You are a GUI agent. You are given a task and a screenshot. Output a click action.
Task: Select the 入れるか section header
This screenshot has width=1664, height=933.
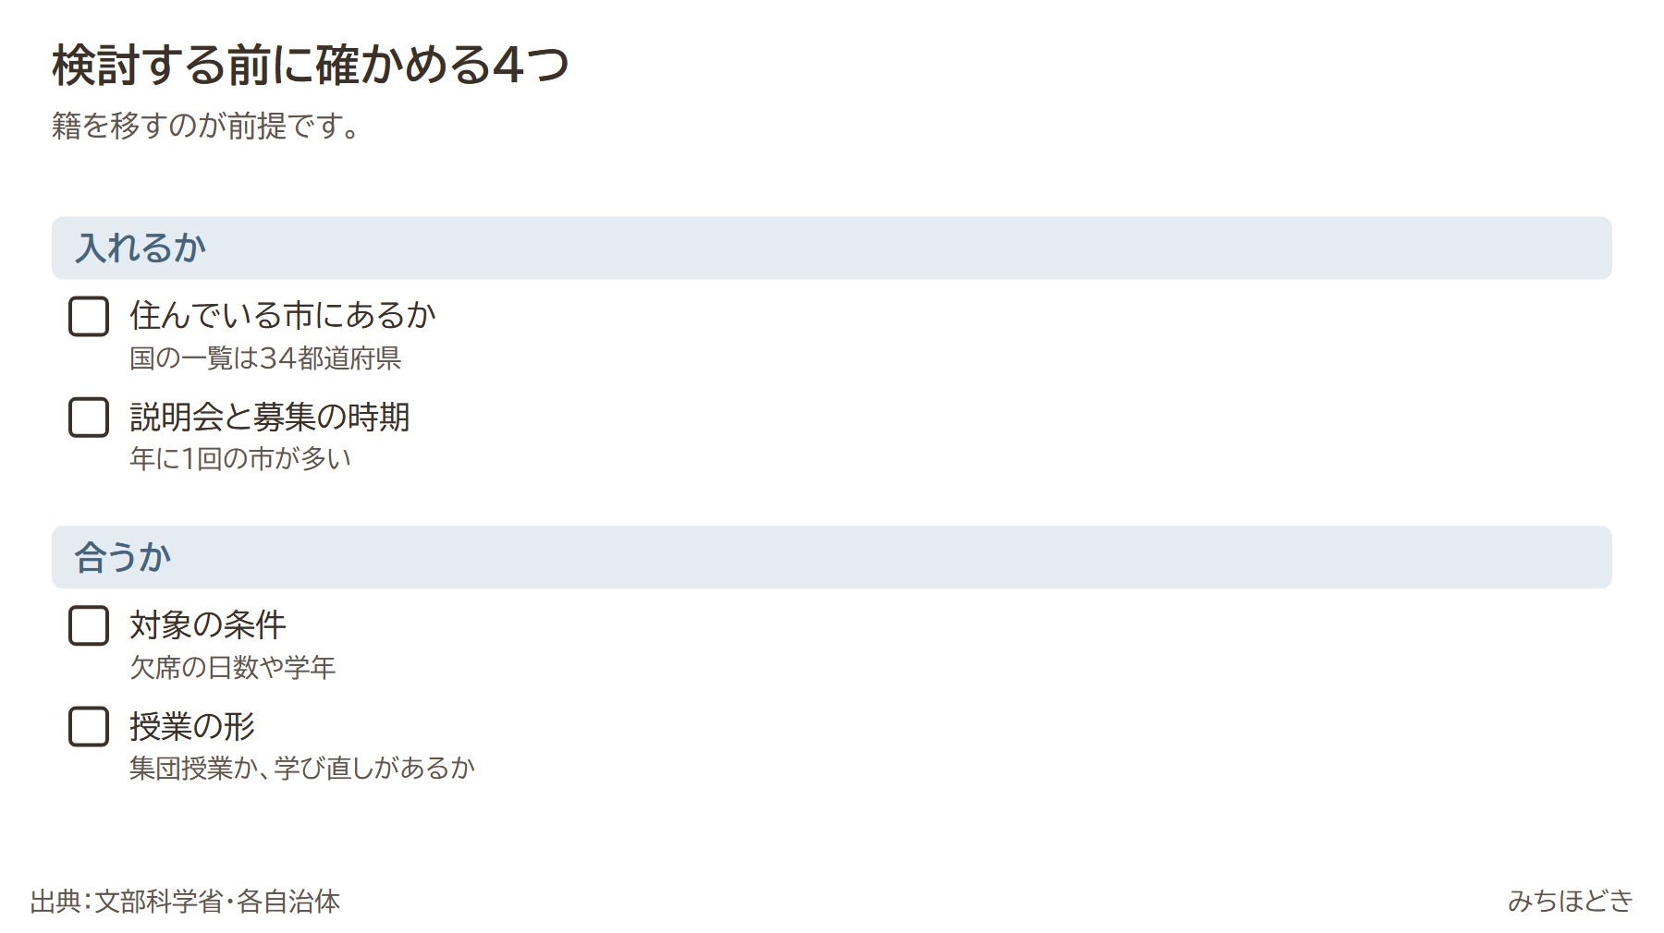click(832, 248)
